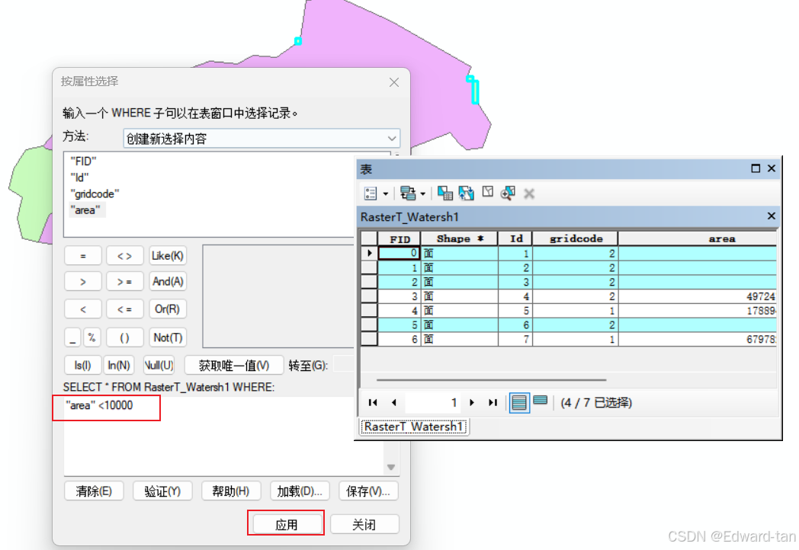Image resolution: width=799 pixels, height=550 pixels.
Task: Click the query box scroll-down arrow
Action: [391, 467]
